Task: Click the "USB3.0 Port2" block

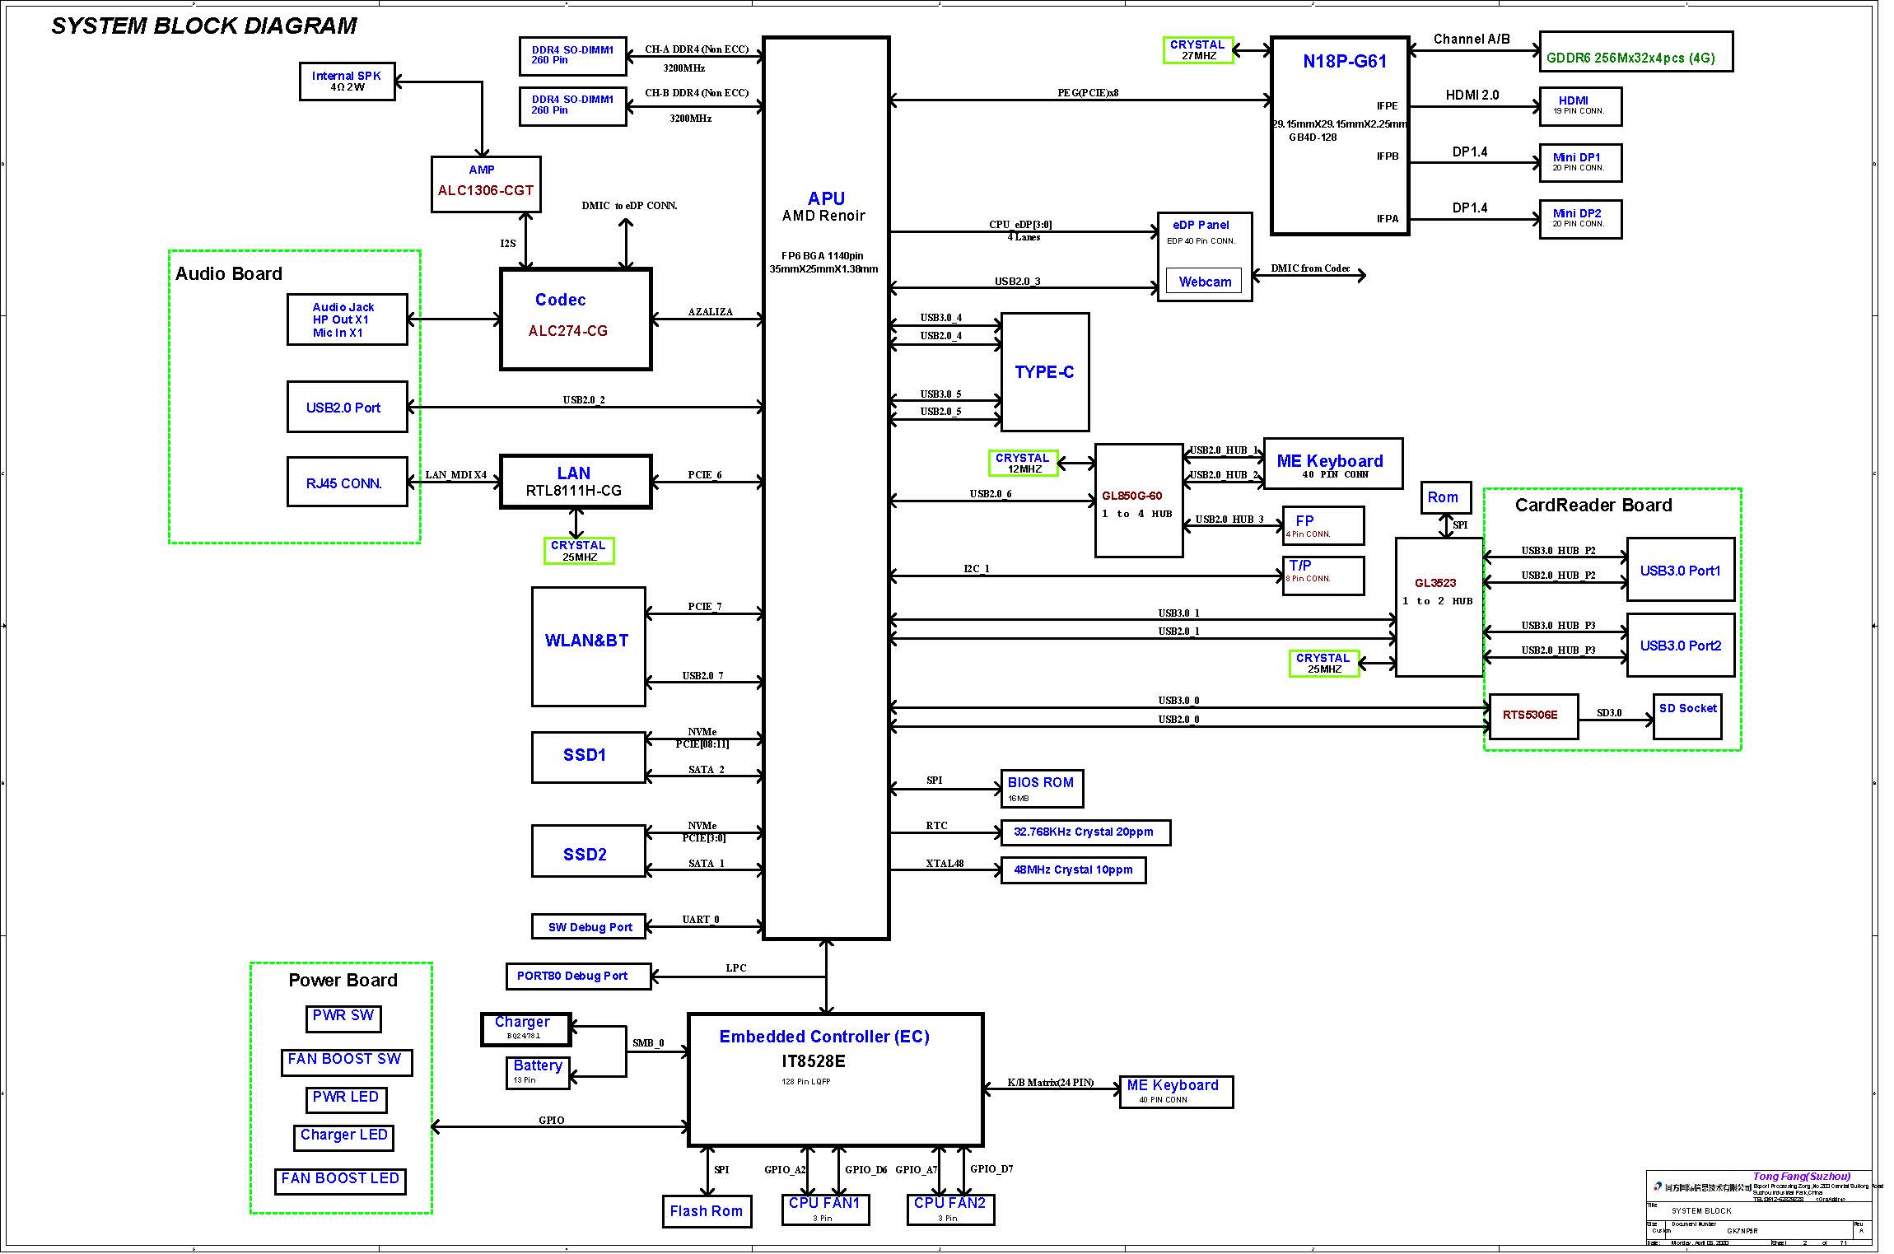Action: [x=1680, y=645]
